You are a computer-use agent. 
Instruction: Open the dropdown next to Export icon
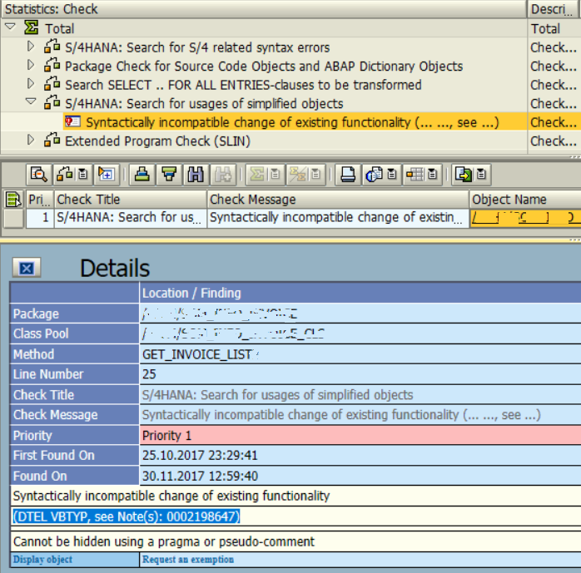(482, 174)
